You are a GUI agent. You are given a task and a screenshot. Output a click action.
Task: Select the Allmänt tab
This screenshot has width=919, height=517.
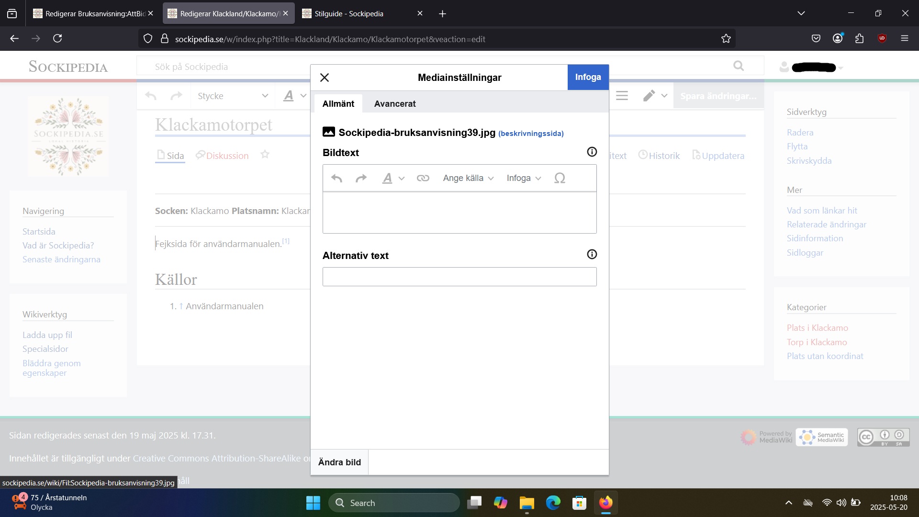(338, 104)
